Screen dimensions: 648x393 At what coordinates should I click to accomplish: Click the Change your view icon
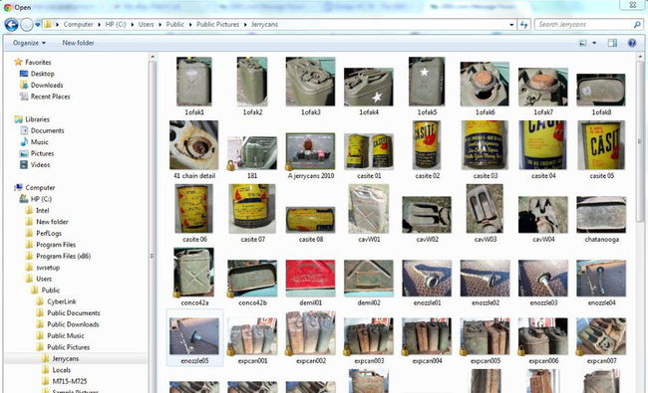pyautogui.click(x=583, y=43)
